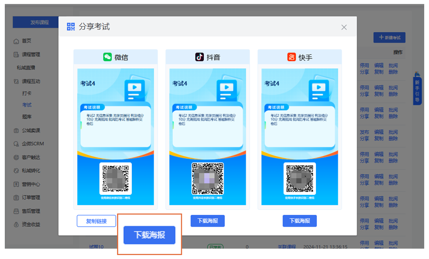Click the 营销中心 sidebar icon
This screenshot has width=429, height=259.
click(x=16, y=185)
